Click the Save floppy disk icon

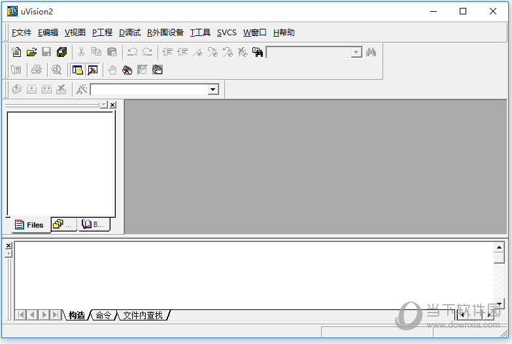[46, 52]
